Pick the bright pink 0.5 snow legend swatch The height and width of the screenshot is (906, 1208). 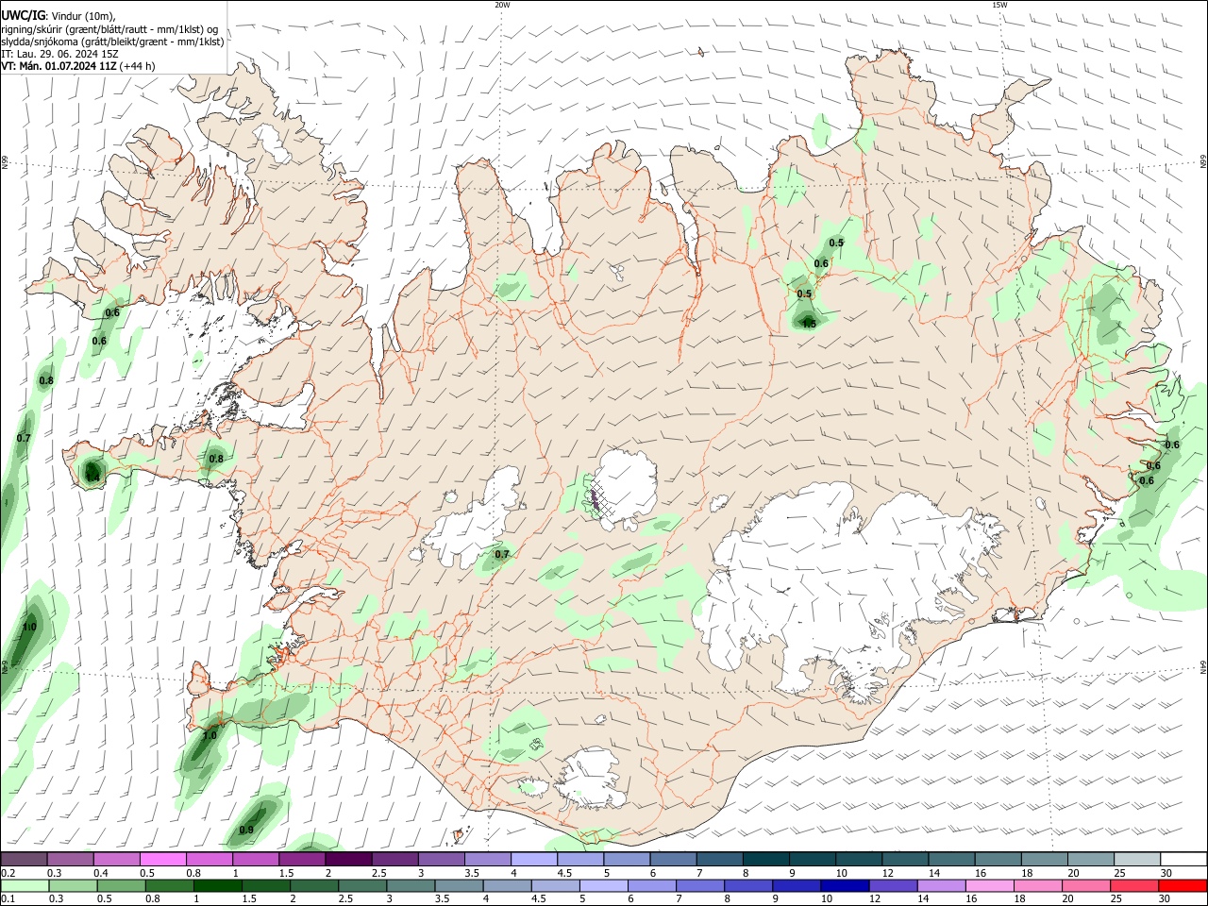tap(162, 859)
